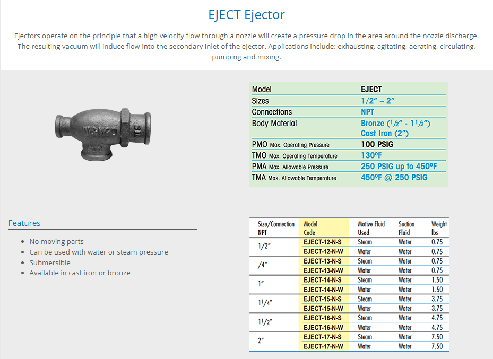Image resolution: width=493 pixels, height=359 pixels.
Task: Click the Motive Fluid Used column header
Action: (371, 229)
